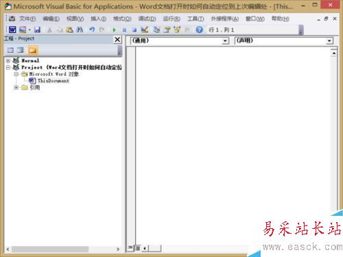The width and height of the screenshot is (343, 257).
Task: Collapse the Microsoft Word 对象 folder
Action: click(16, 74)
